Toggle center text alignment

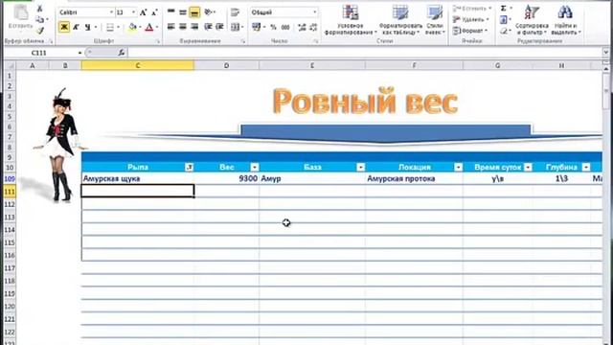(x=183, y=27)
